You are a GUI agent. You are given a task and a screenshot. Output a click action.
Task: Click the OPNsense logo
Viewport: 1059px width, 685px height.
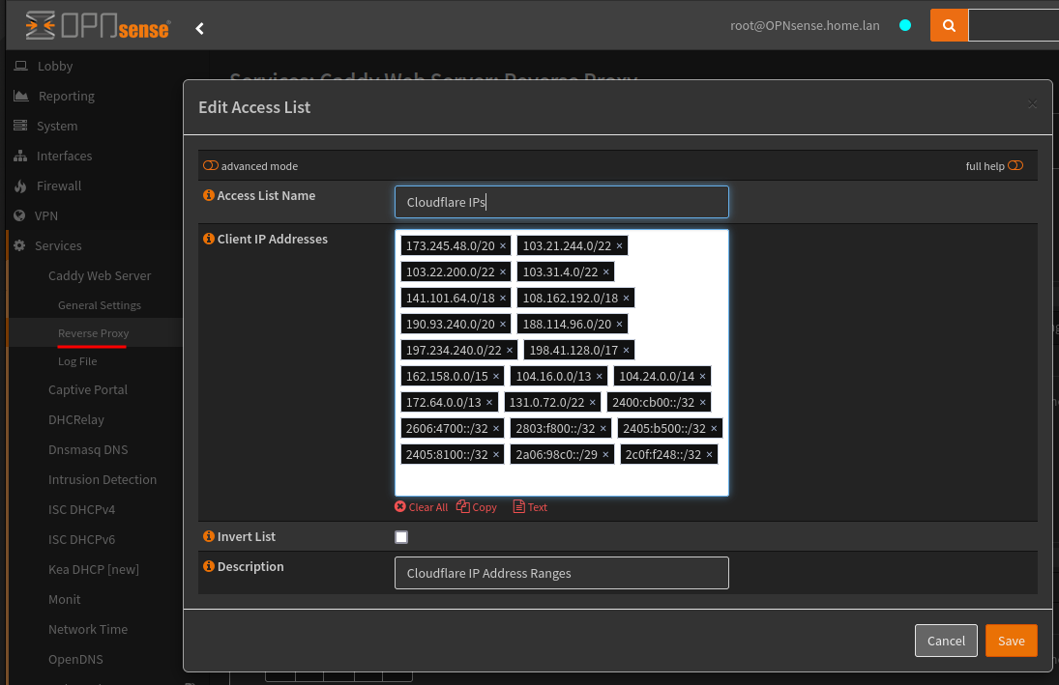coord(98,26)
